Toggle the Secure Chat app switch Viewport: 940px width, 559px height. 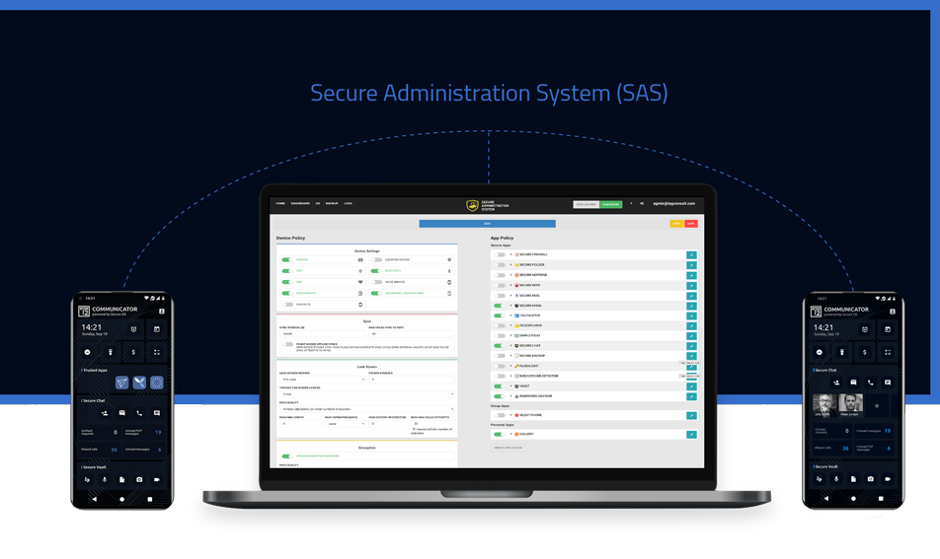(x=499, y=345)
